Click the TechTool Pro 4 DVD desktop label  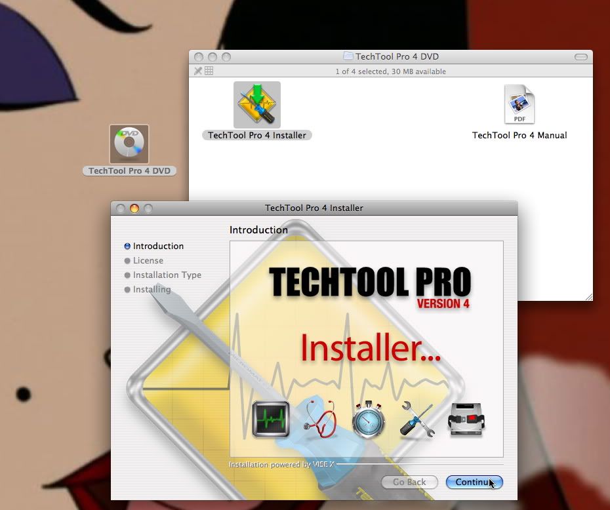[129, 170]
